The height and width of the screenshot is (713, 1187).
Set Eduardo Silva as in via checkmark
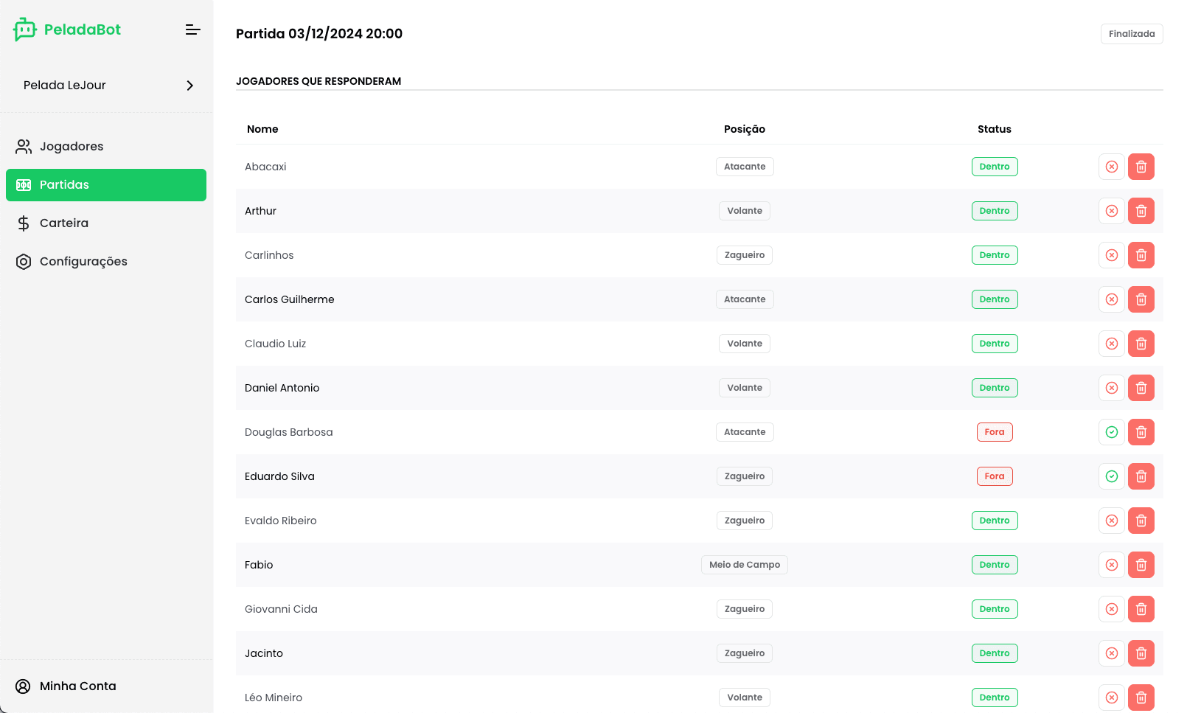click(x=1111, y=476)
